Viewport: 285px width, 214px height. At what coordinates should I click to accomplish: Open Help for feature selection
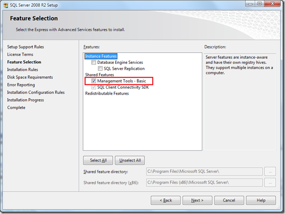pos(261,200)
